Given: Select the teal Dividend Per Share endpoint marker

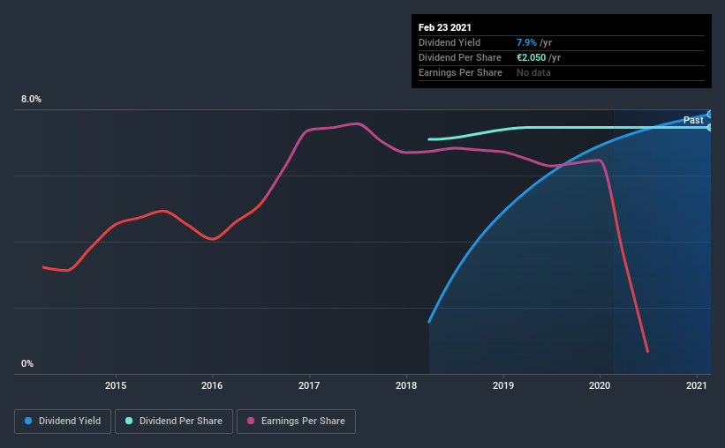Looking at the screenshot, I should tap(709, 128).
